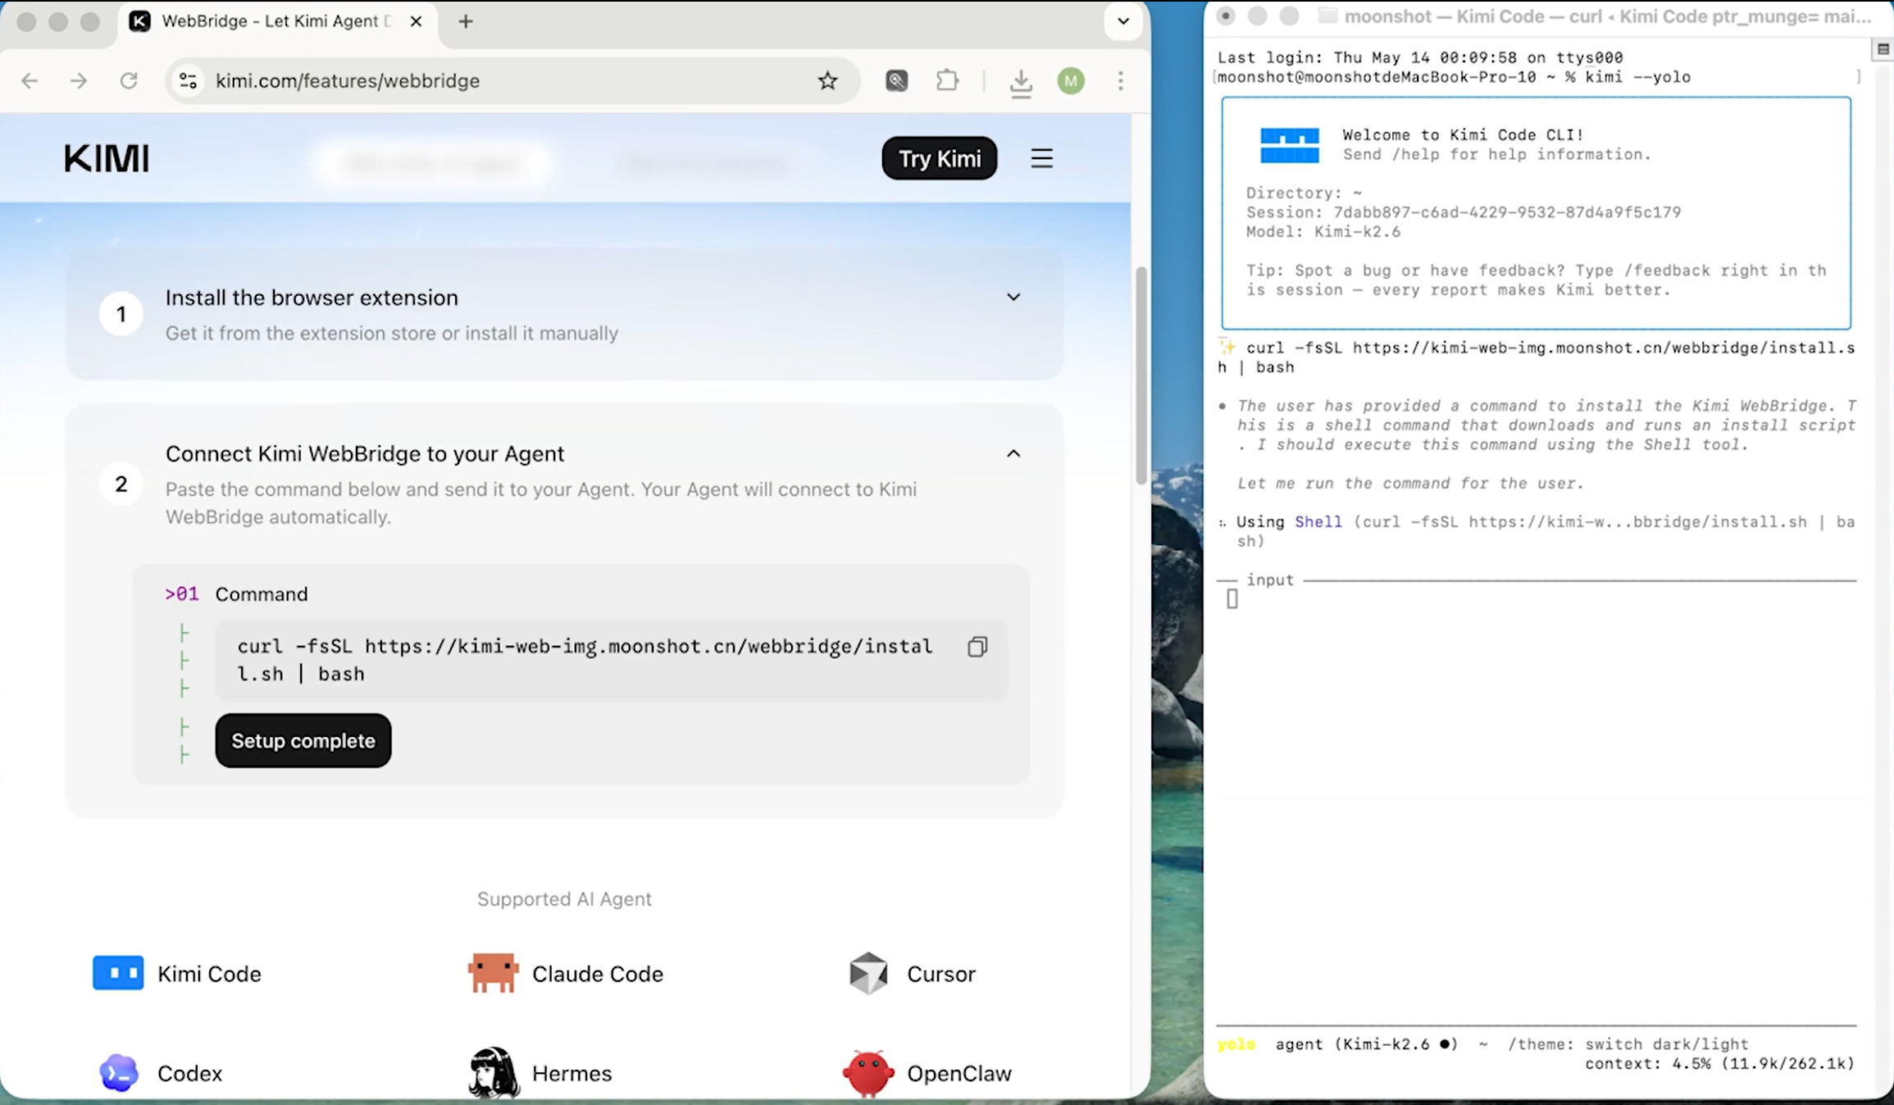Click the Setup complete button
This screenshot has width=1894, height=1105.
coord(303,740)
